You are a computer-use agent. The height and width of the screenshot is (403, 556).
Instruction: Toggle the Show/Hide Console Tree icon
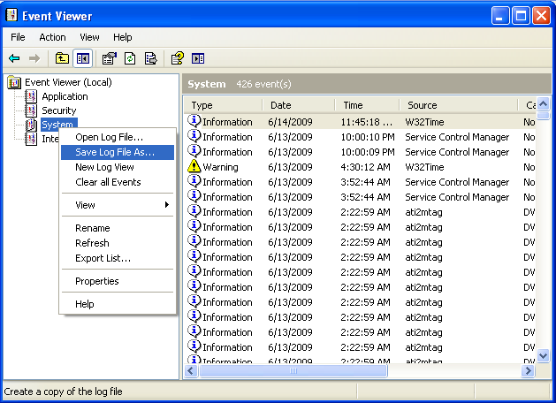point(82,58)
